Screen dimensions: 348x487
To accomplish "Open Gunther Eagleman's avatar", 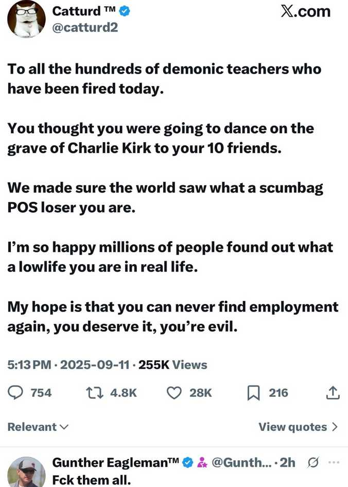I will pyautogui.click(x=26, y=472).
